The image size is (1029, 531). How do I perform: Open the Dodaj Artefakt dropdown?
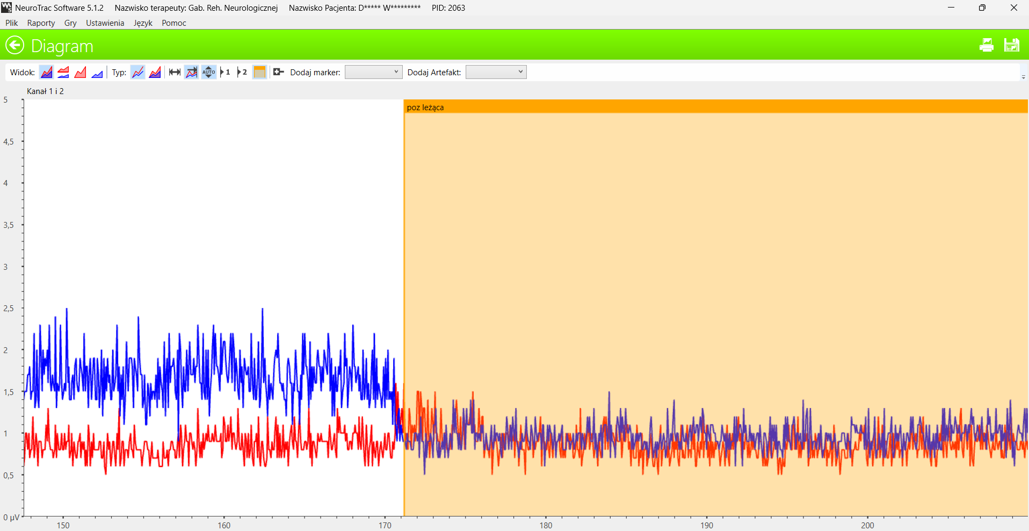click(496, 72)
